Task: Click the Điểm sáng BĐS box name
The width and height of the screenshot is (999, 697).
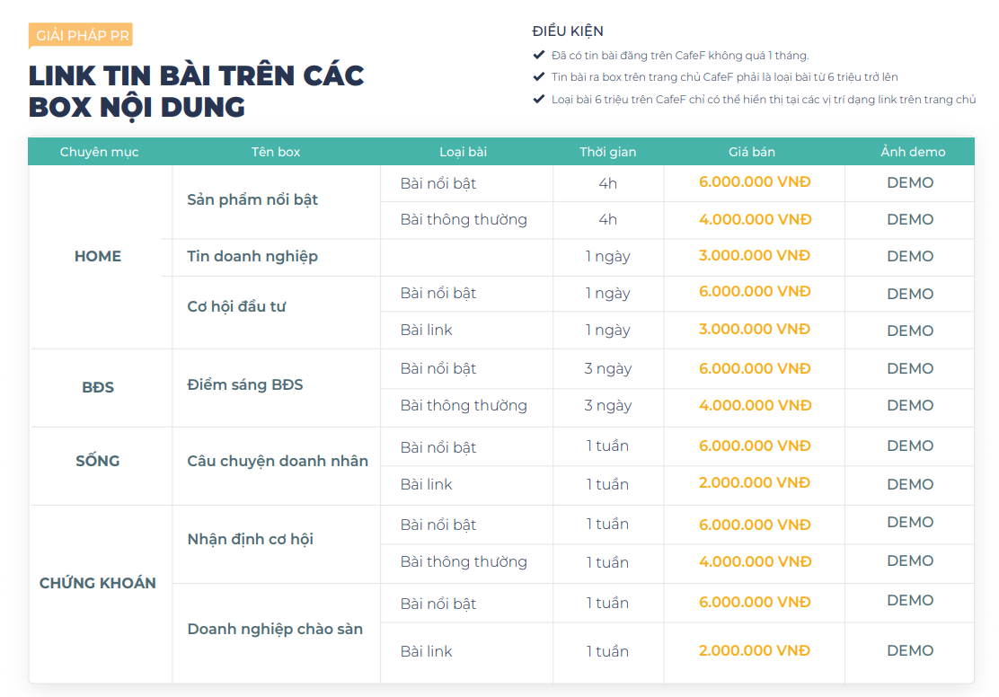Action: [x=245, y=384]
